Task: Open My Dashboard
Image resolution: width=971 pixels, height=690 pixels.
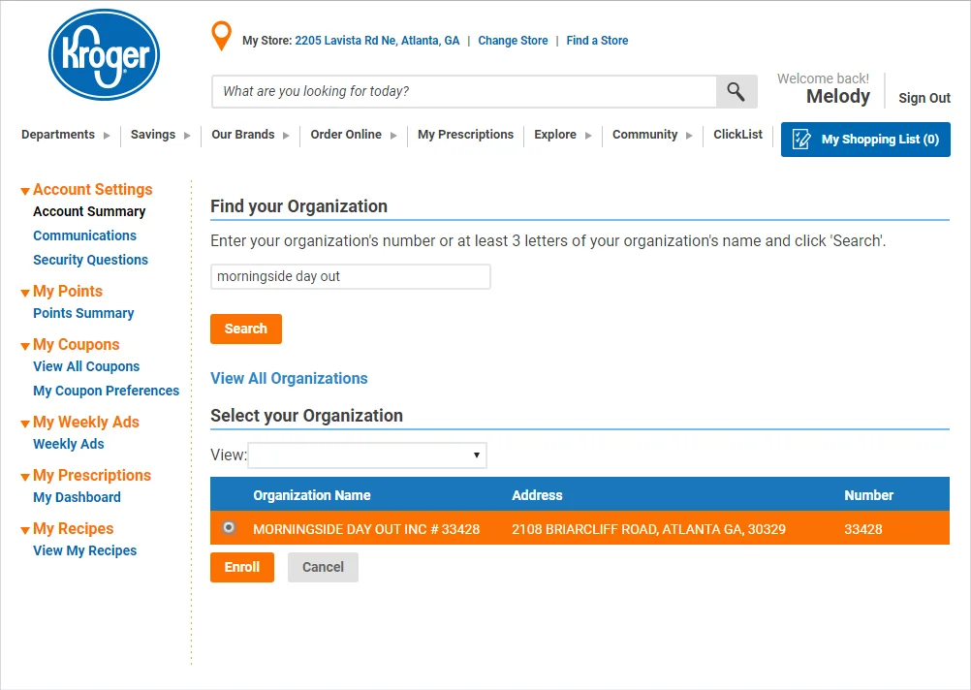Action: coord(77,497)
